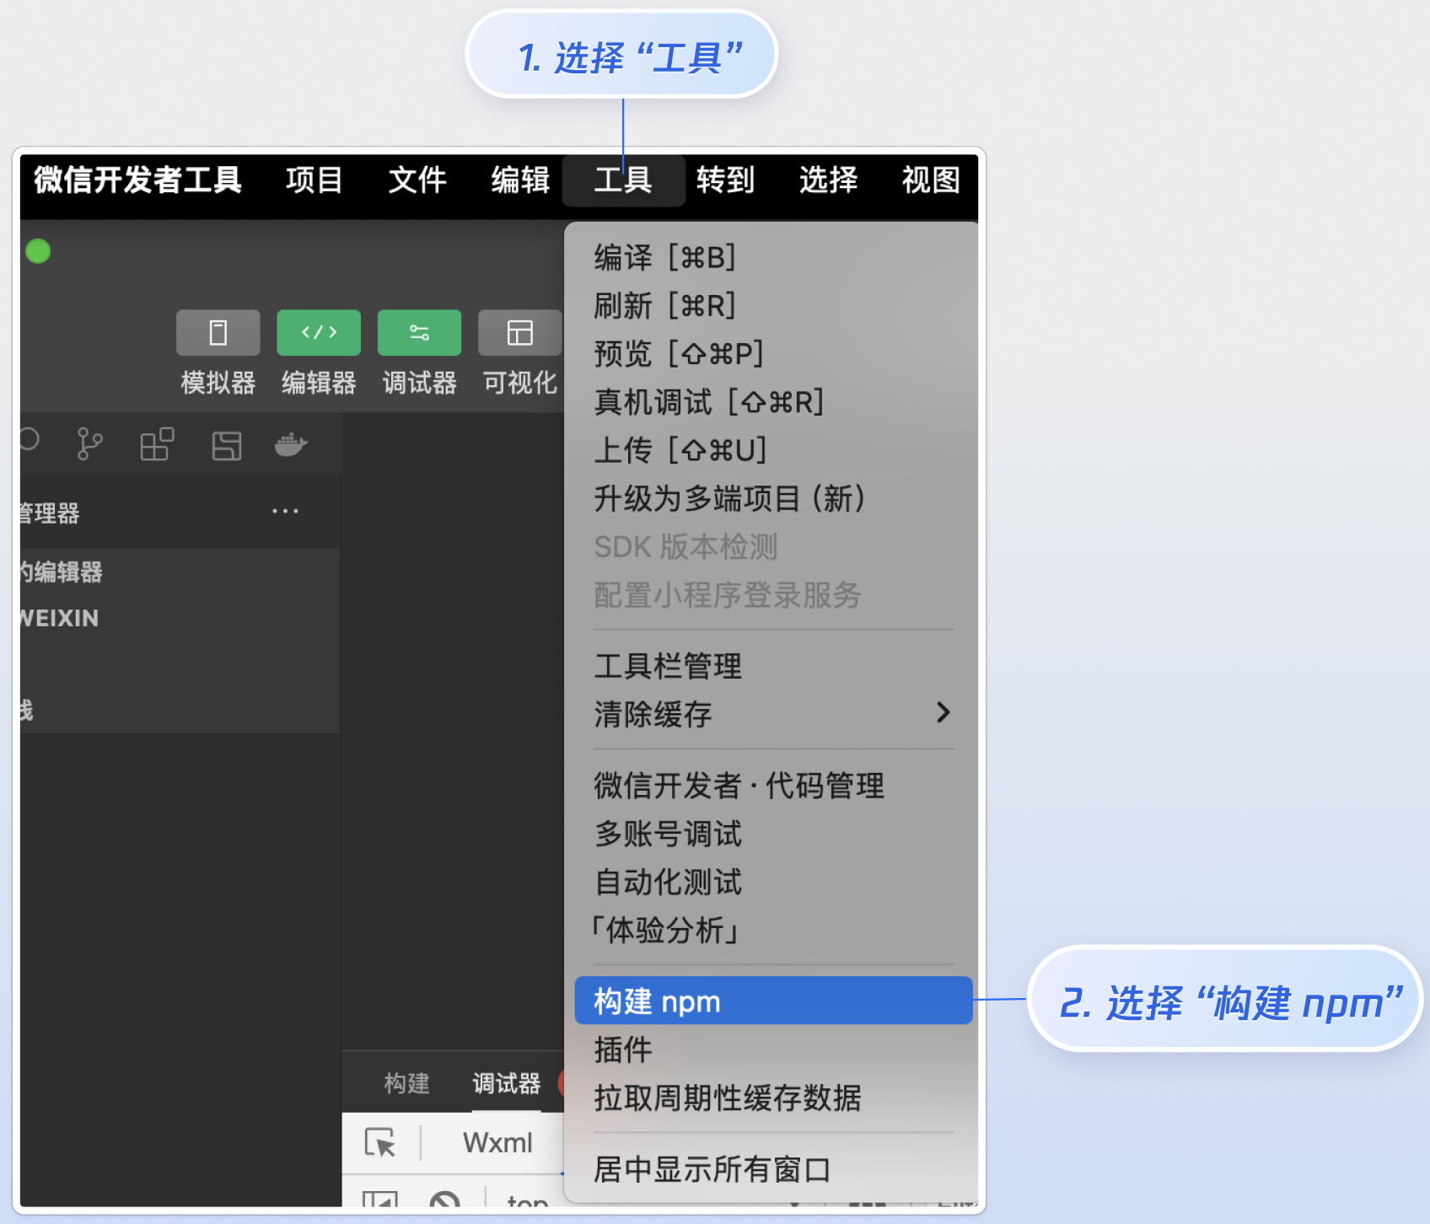1430x1224 pixels.
Task: Click the WEIXIN project row in explorer
Action: 180,618
